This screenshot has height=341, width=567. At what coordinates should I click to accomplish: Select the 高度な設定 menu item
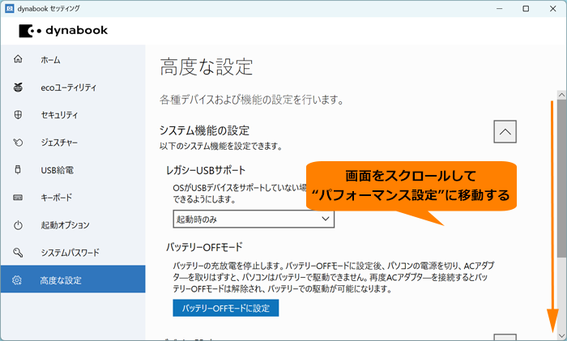click(73, 279)
